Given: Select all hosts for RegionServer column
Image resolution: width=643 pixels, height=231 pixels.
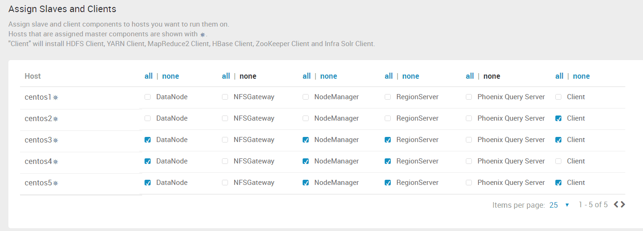Looking at the screenshot, I should pos(388,76).
